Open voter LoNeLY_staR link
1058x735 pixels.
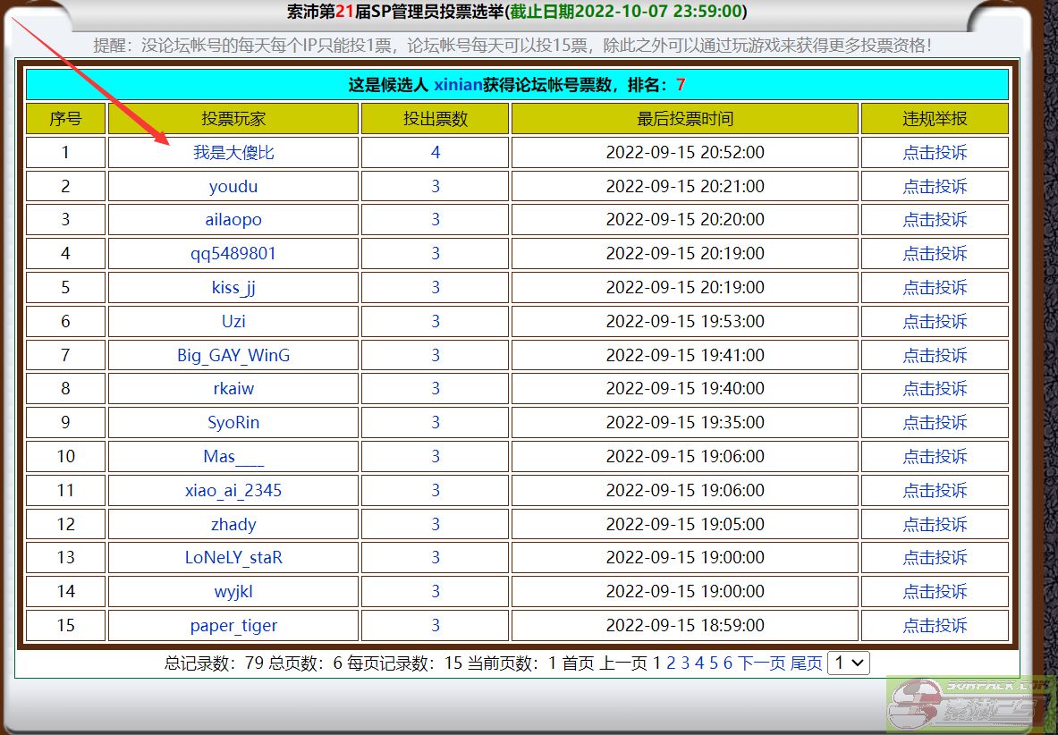(233, 557)
